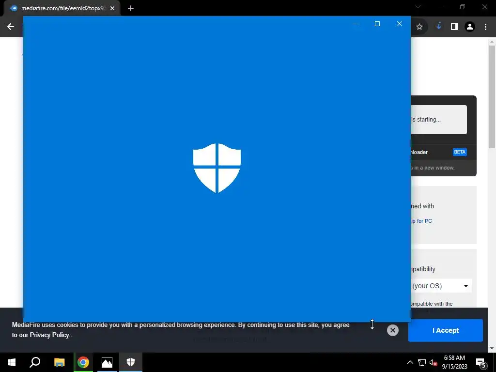Viewport: 496px width, 372px height.
Task: Click the Chrome back arrow button
Action: pos(11,27)
